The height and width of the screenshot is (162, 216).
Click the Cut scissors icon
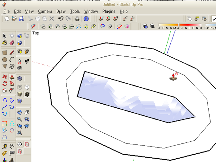30,19
